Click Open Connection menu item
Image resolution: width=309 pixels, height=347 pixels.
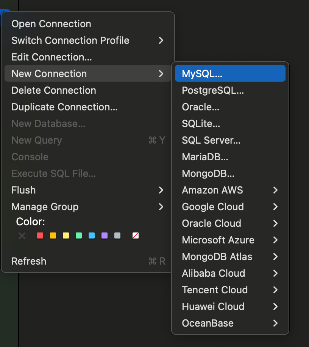(x=51, y=24)
